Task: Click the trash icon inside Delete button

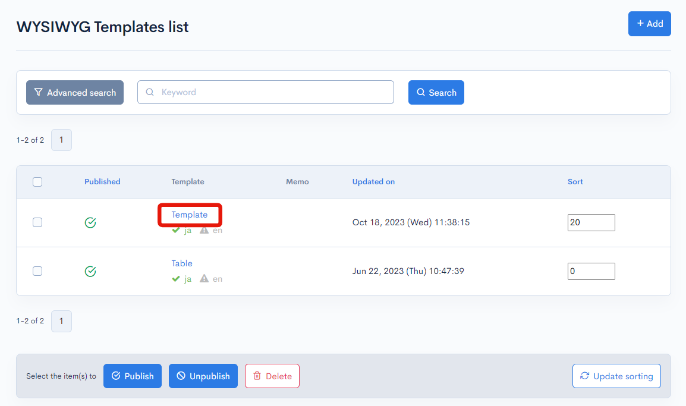Action: [x=258, y=376]
